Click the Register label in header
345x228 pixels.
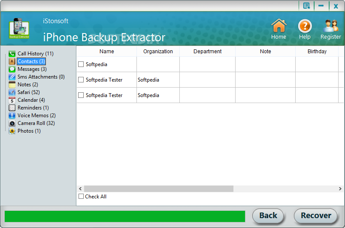pyautogui.click(x=331, y=37)
